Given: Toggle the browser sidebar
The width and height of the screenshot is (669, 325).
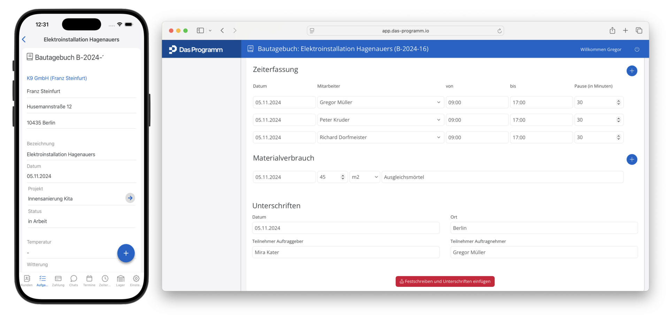Looking at the screenshot, I should [200, 31].
